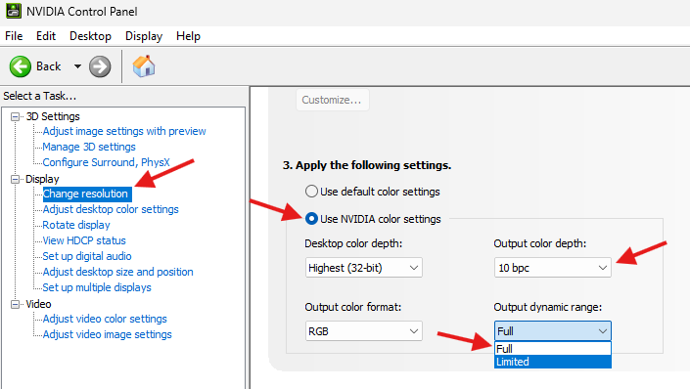Click the Back button label

pyautogui.click(x=48, y=66)
